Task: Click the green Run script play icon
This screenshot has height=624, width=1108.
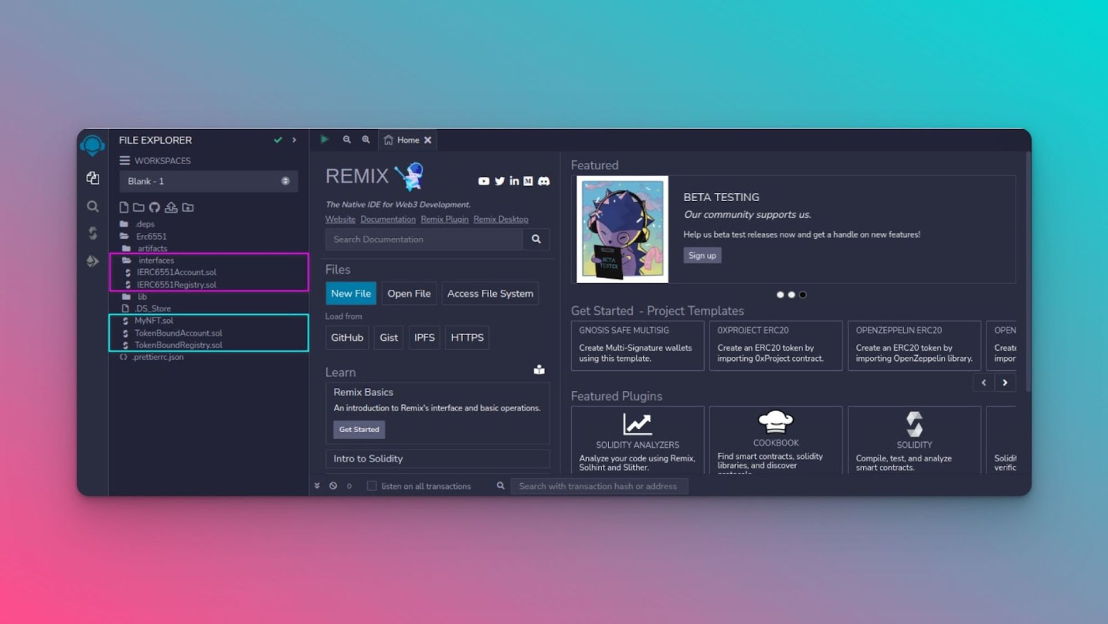Action: (x=325, y=140)
